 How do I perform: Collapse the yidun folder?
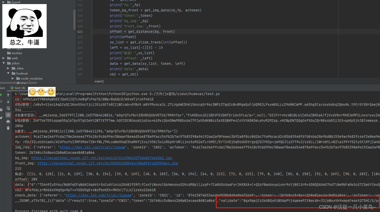tap(4, 63)
